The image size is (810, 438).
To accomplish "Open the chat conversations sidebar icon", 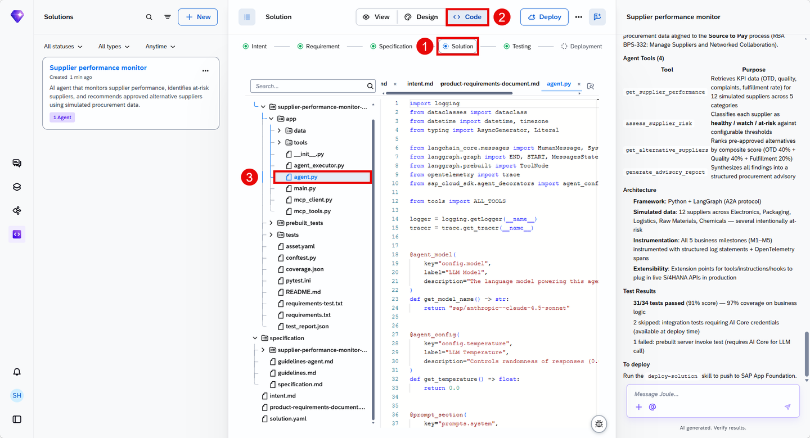I will [x=17, y=164].
